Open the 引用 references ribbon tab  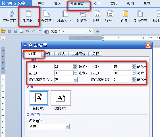coord(97,4)
